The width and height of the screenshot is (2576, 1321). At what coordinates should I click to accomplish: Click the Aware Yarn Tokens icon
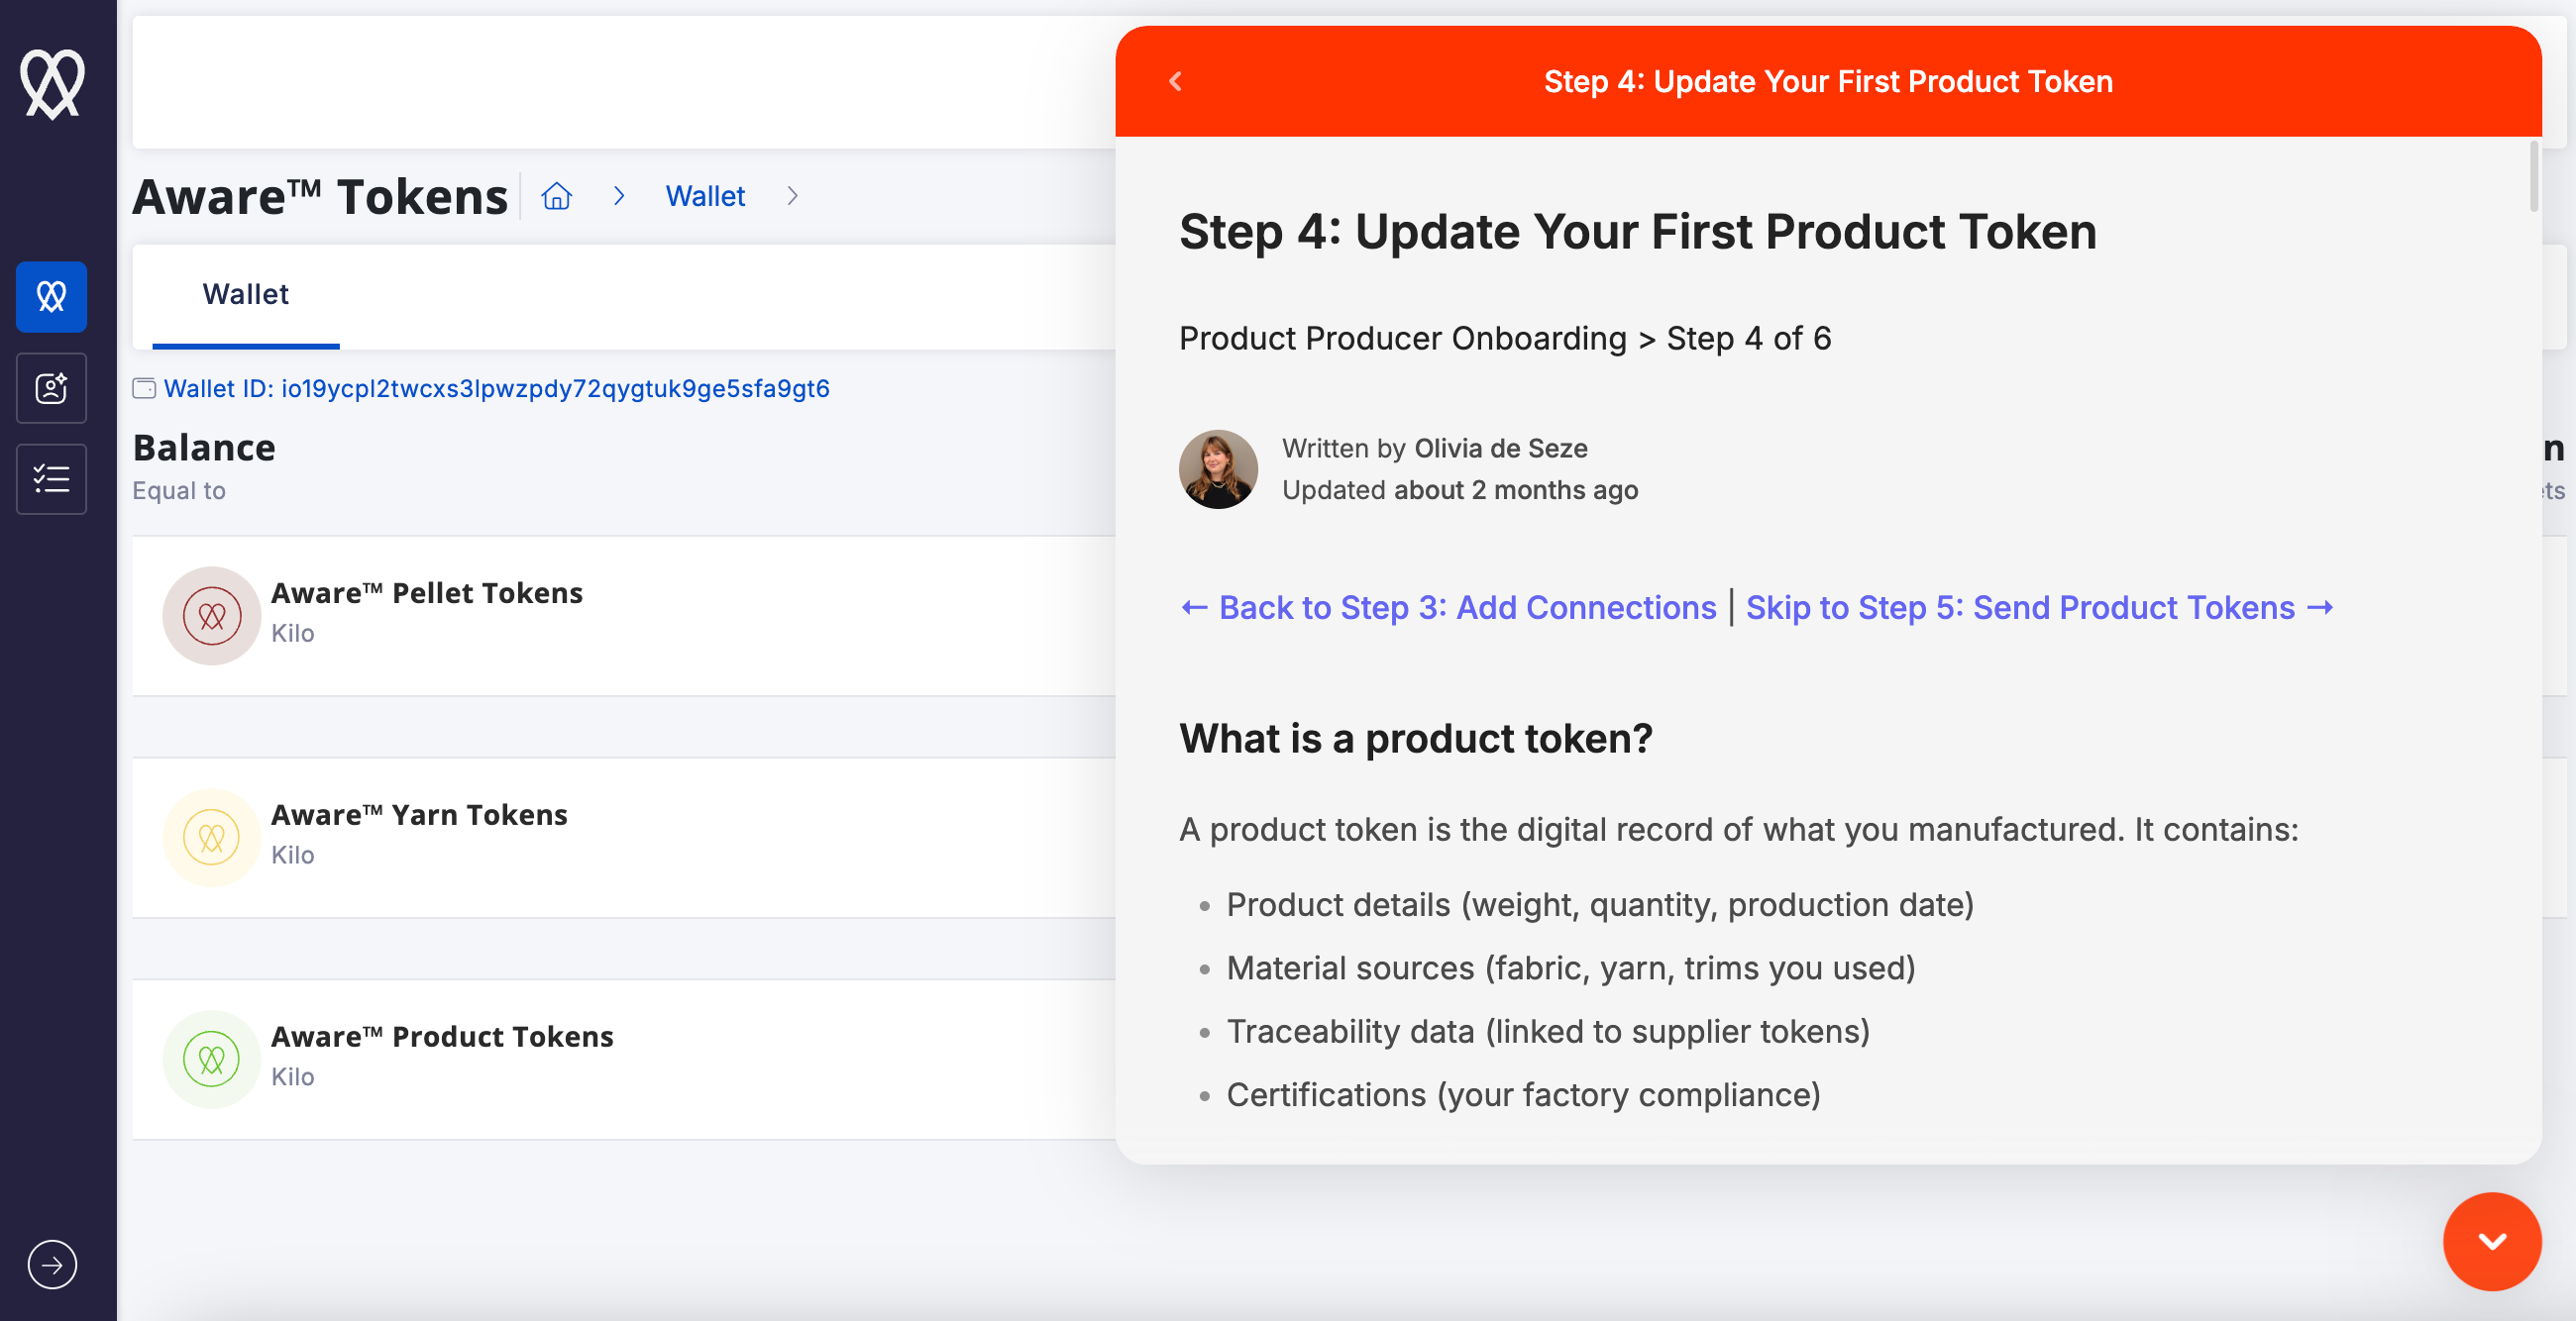tap(212, 838)
